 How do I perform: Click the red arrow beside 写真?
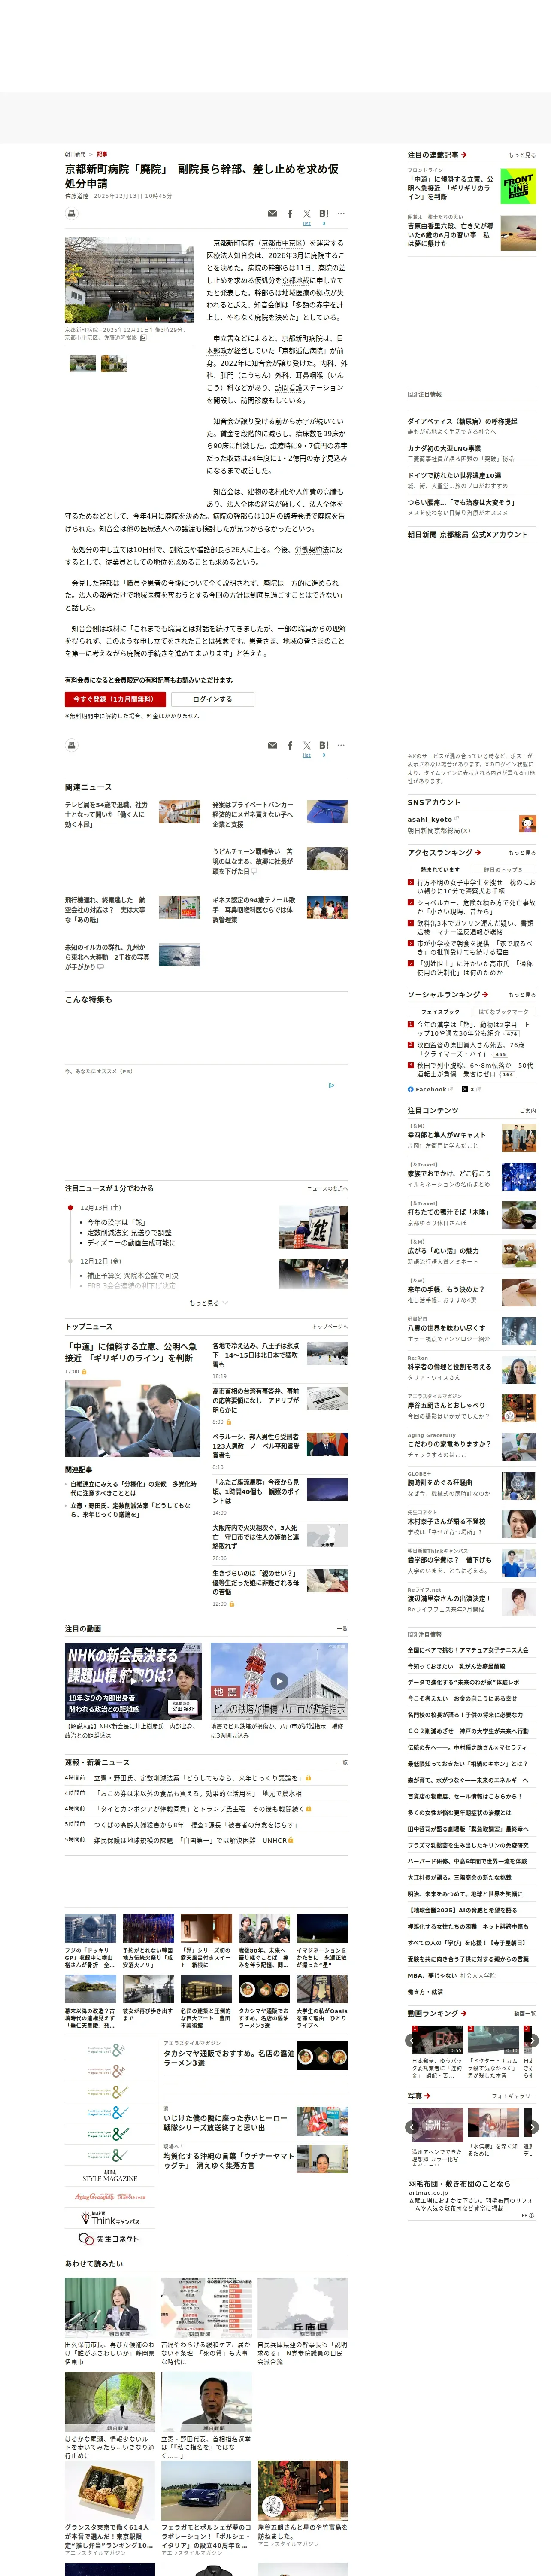[428, 2095]
